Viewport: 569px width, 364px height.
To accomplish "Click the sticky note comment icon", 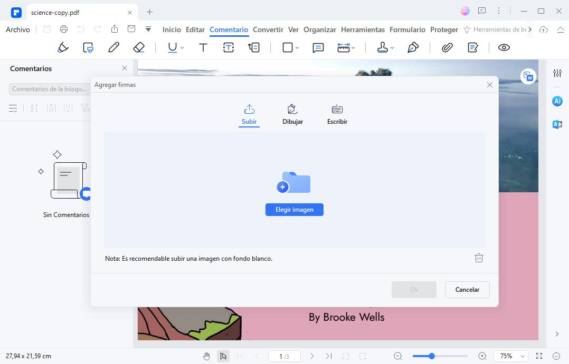I will 318,47.
